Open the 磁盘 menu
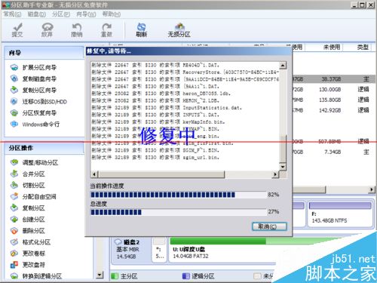The width and height of the screenshot is (377, 283). (37, 14)
